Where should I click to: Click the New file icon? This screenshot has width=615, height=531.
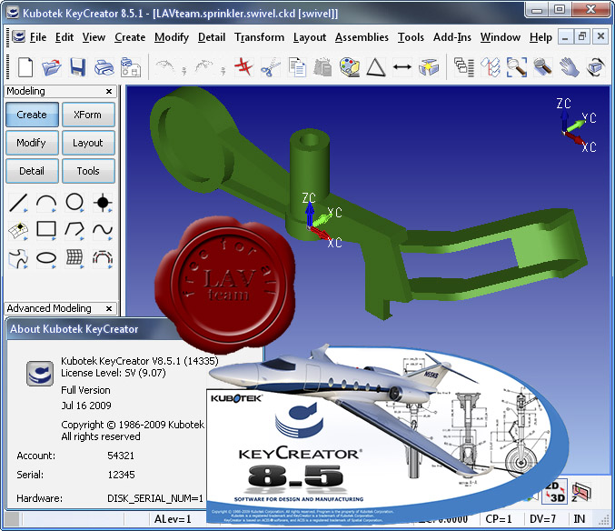click(x=25, y=67)
